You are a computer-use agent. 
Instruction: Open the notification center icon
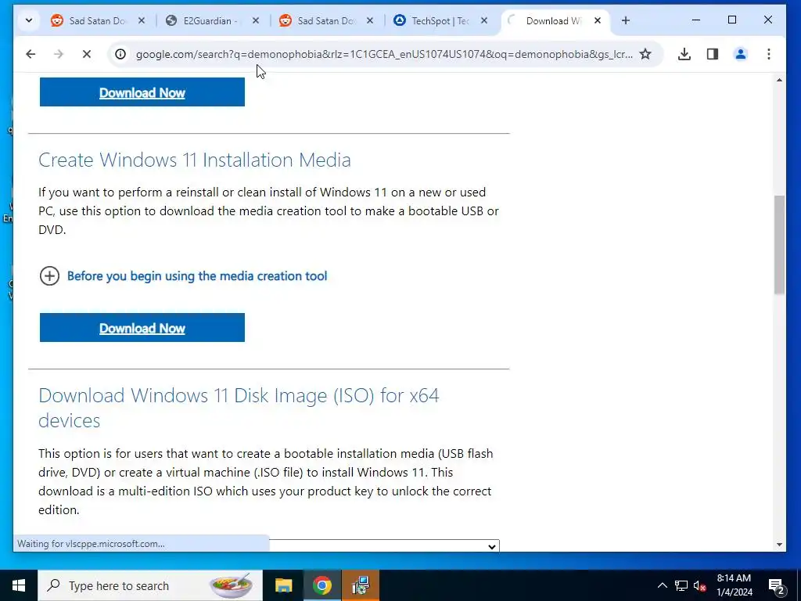(x=777, y=585)
